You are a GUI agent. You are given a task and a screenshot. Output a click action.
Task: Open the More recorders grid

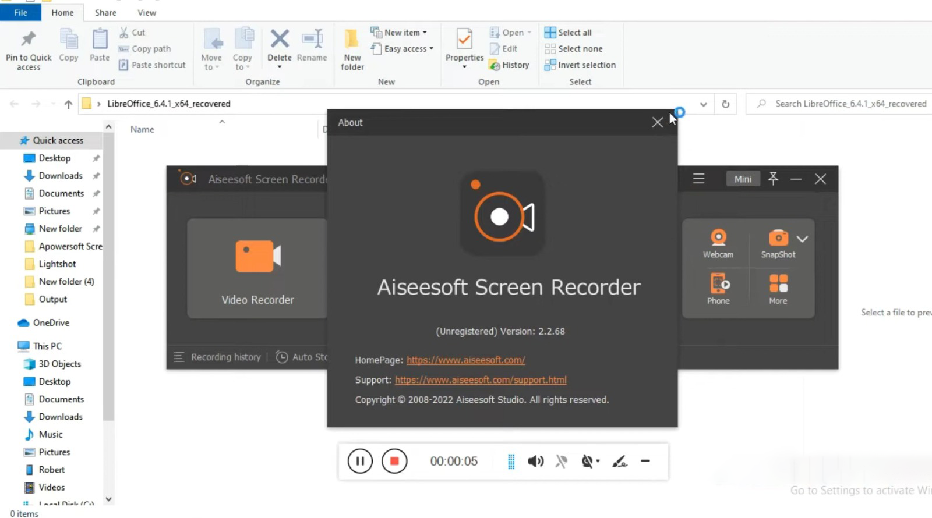778,289
